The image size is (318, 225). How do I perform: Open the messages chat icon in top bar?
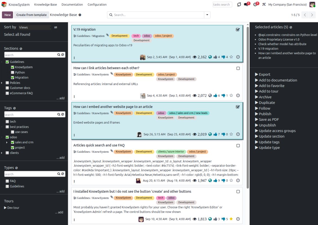246,4
